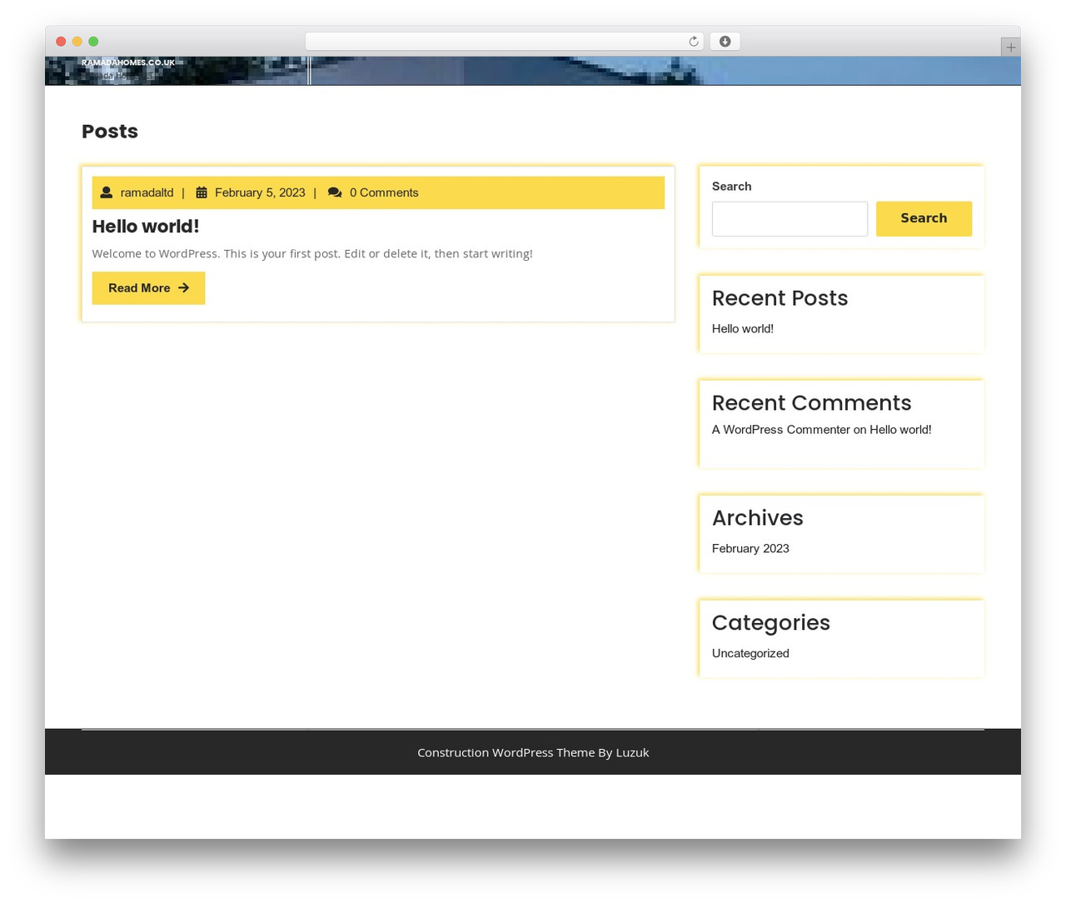
Task: Click the reload icon in the address bar
Action: (693, 42)
